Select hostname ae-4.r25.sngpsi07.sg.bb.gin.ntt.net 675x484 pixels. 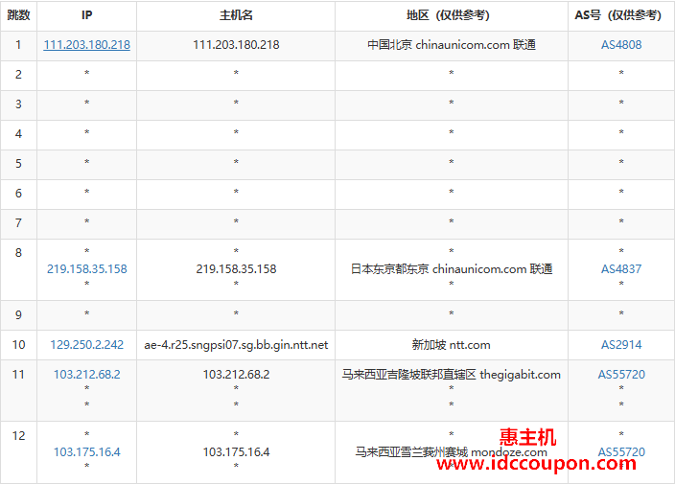[x=236, y=344]
